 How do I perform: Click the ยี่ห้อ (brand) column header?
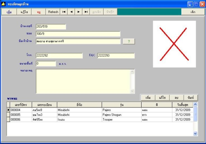[x=80, y=105]
